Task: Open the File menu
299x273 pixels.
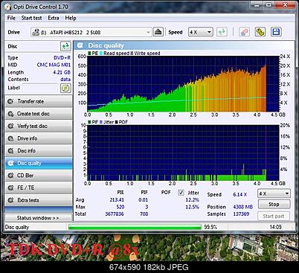Action: pos(11,18)
